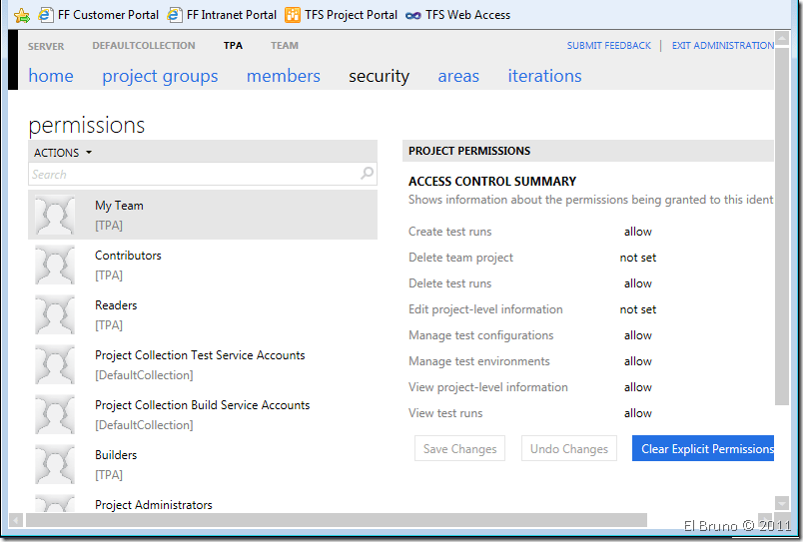Click the search magnifier icon
Image resolution: width=803 pixels, height=542 pixels.
367,174
